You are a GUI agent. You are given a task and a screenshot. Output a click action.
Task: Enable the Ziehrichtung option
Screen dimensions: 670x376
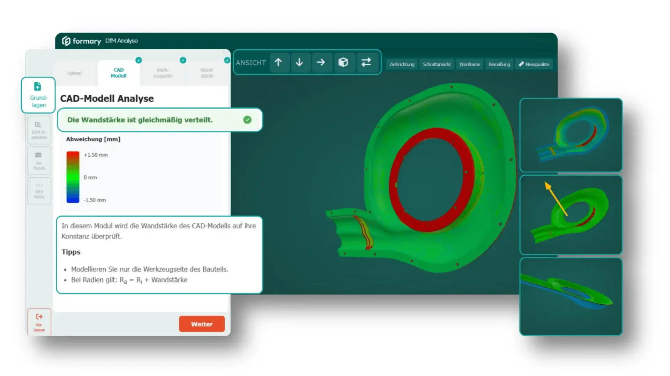click(402, 64)
